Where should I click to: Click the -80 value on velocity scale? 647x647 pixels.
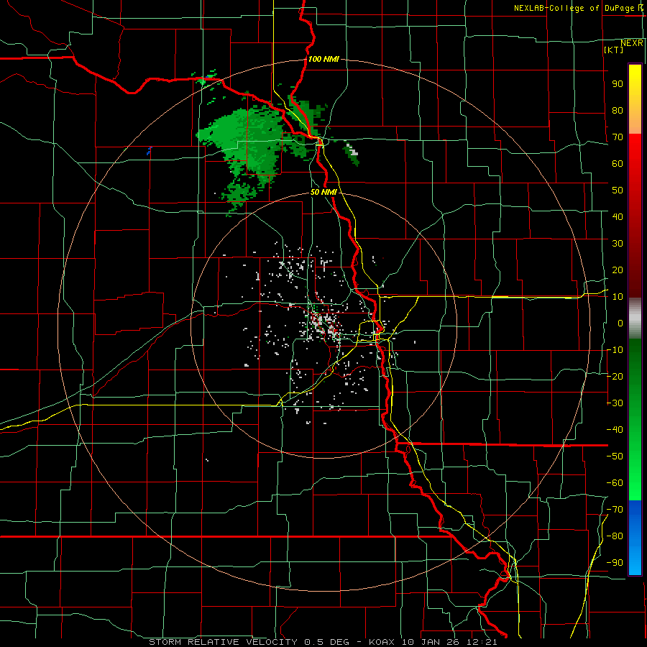point(615,536)
